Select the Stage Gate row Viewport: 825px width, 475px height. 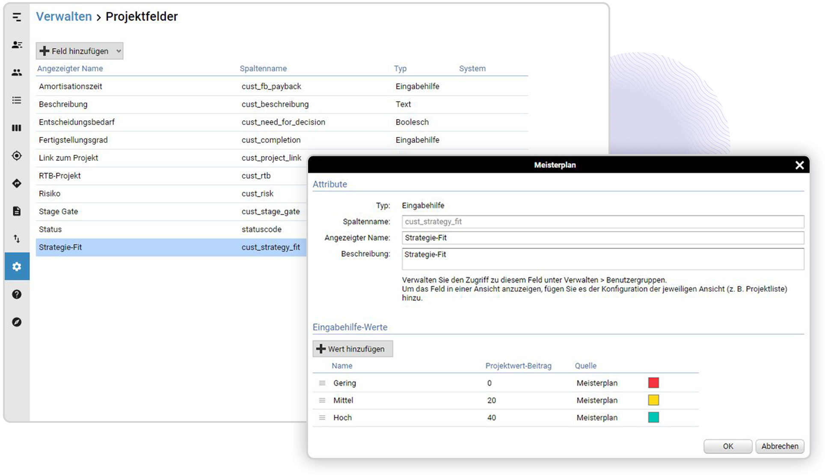[x=171, y=212]
